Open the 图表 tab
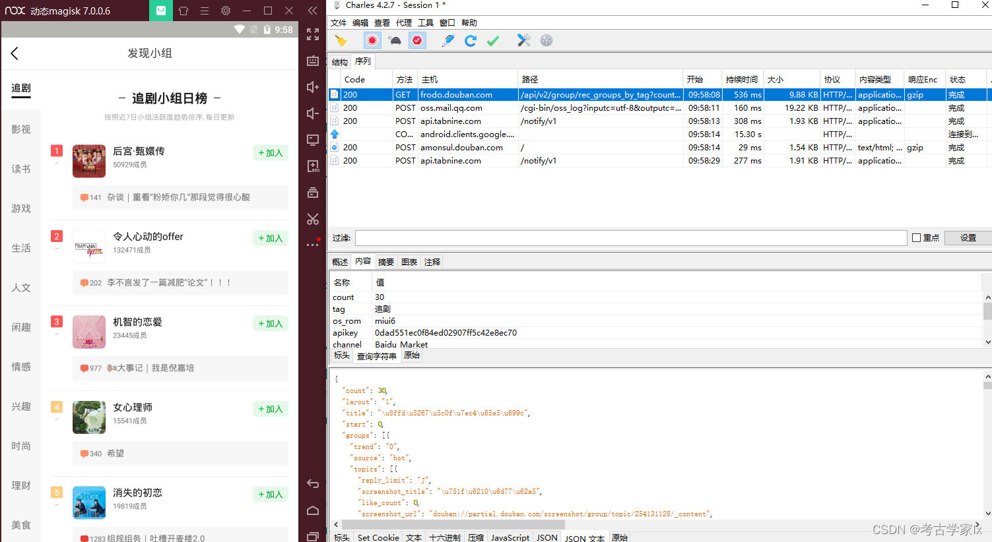 coord(409,262)
